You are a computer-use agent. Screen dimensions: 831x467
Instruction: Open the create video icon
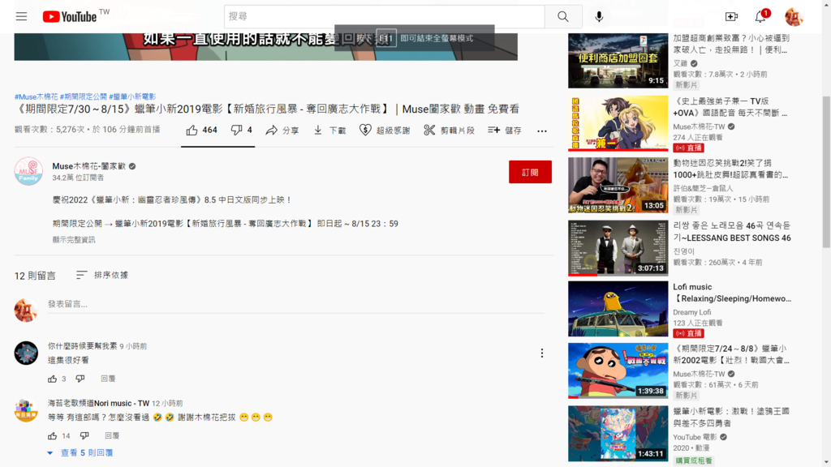(731, 16)
